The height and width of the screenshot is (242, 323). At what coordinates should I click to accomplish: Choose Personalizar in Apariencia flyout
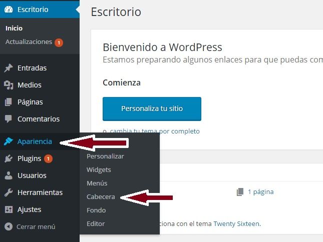pos(105,156)
